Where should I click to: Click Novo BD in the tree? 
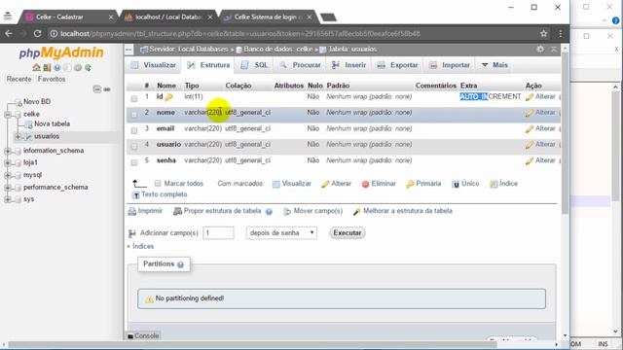(x=37, y=101)
